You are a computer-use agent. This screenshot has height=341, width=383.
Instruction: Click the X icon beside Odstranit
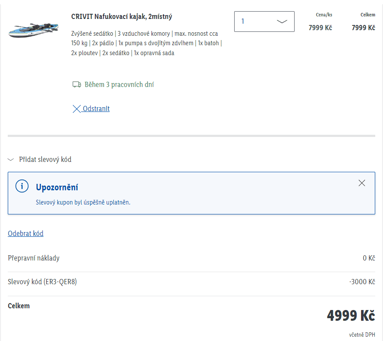(x=77, y=109)
